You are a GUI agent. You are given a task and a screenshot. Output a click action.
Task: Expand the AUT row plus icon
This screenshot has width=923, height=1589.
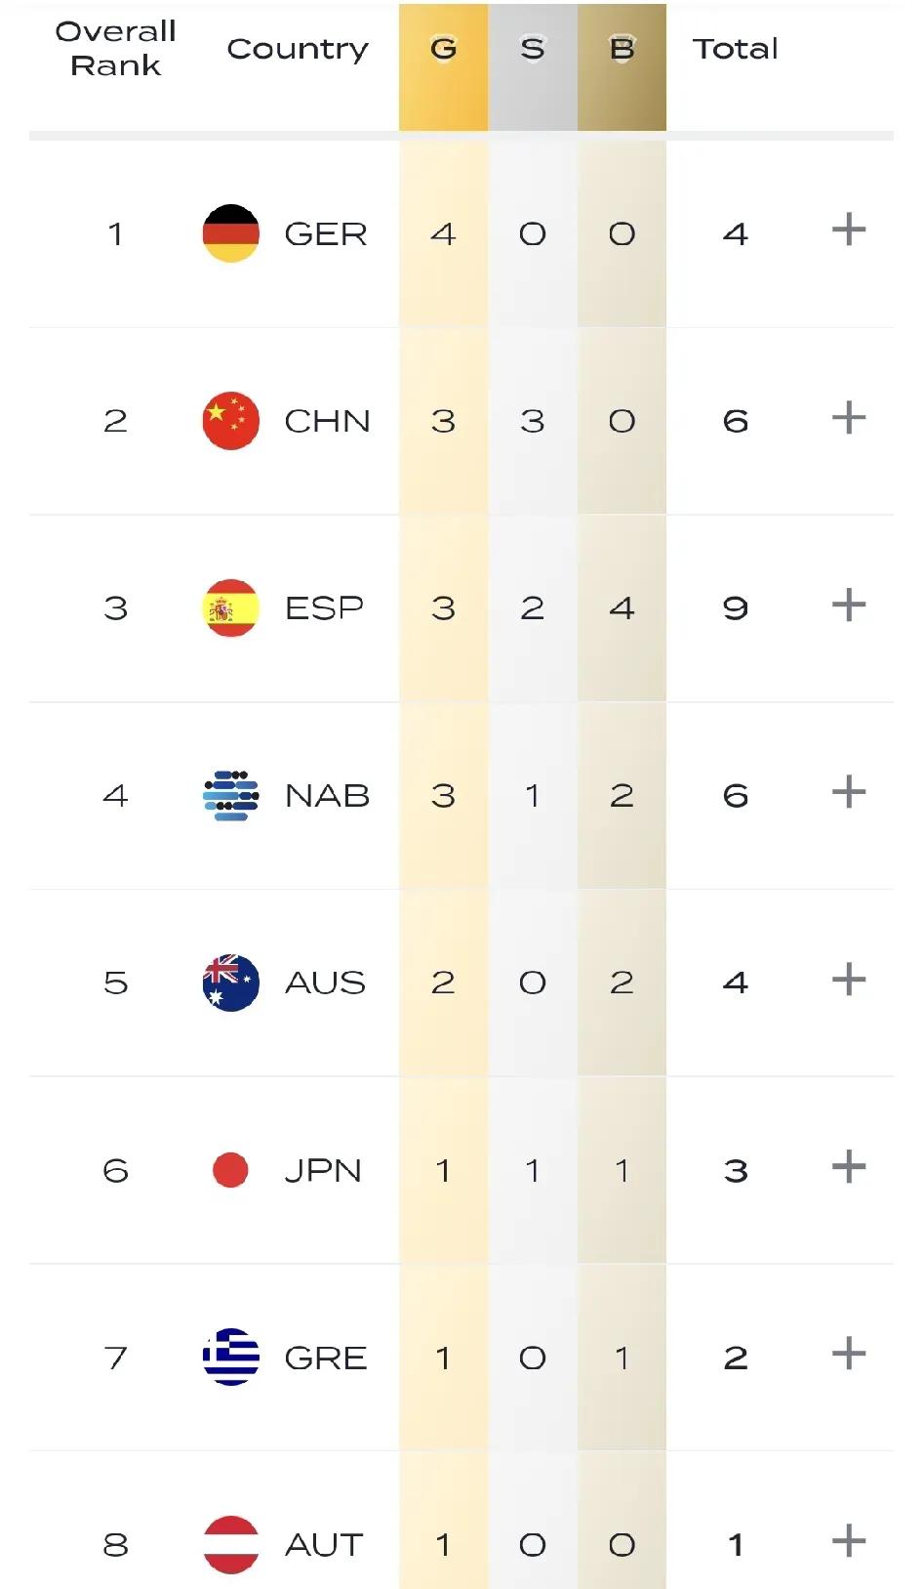pos(849,1541)
